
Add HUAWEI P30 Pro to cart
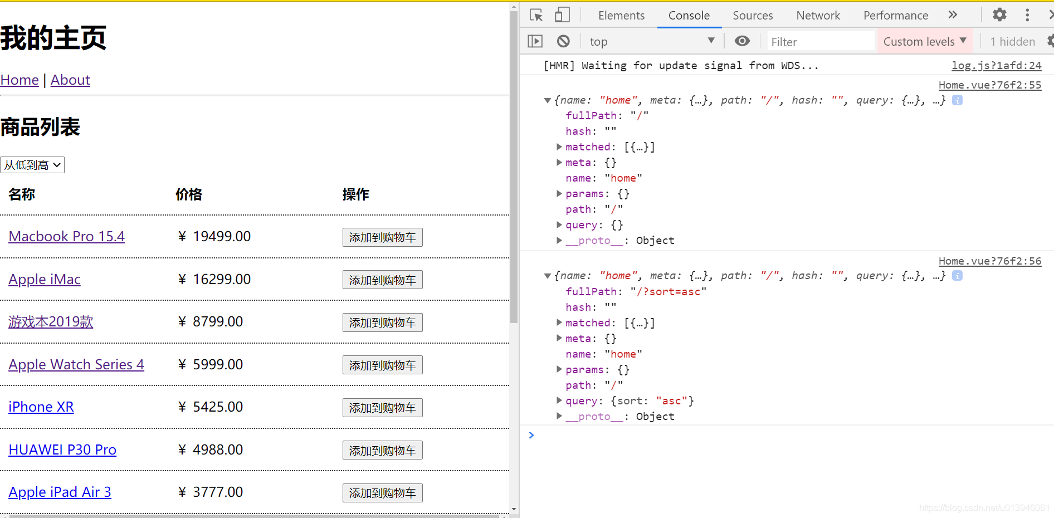[382, 451]
